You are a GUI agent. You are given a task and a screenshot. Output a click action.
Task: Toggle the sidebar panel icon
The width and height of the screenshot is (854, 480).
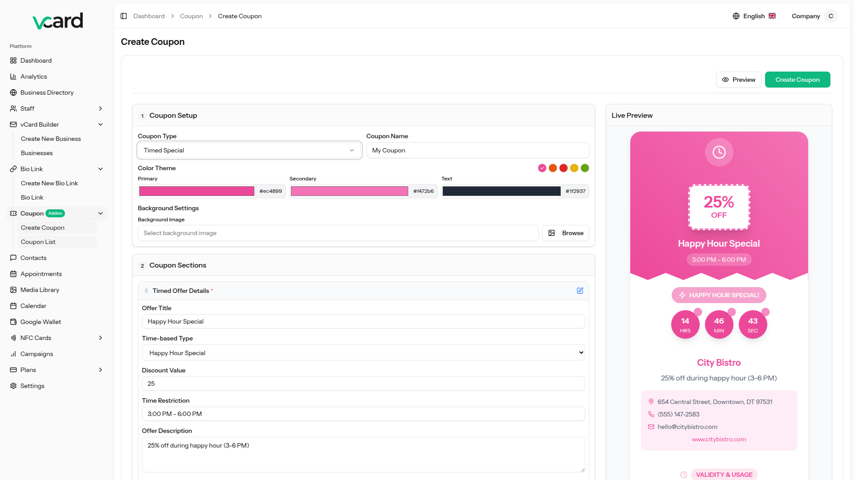[x=124, y=16]
